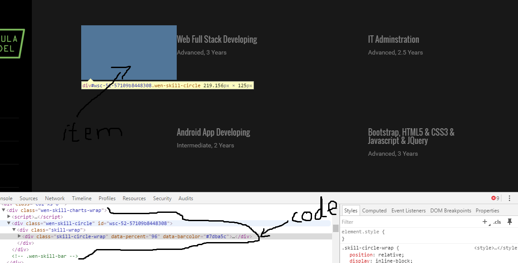Open the Timeline tab
Viewport: 518px width, 263px height.
tap(82, 198)
